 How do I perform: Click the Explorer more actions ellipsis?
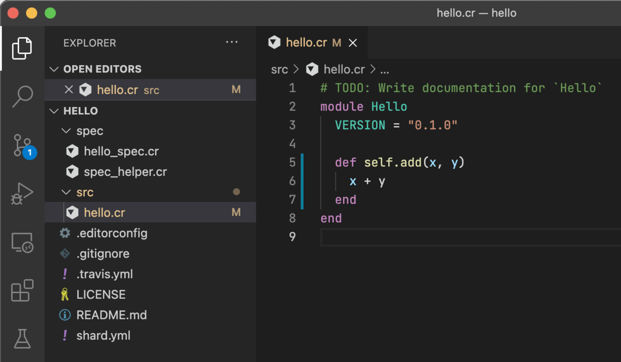[x=232, y=42]
